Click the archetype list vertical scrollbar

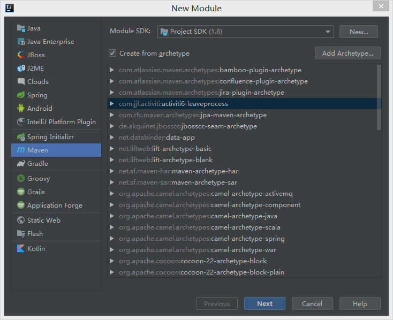[x=379, y=97]
